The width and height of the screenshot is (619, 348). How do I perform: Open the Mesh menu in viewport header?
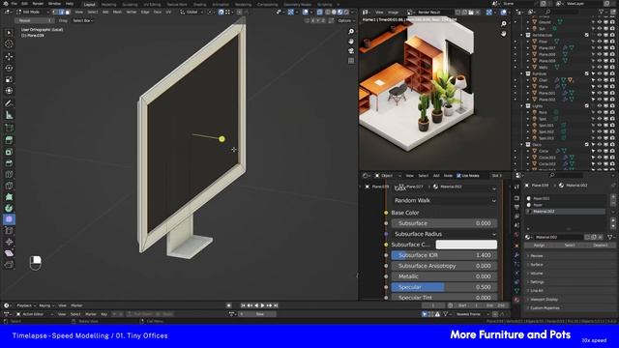[117, 13]
